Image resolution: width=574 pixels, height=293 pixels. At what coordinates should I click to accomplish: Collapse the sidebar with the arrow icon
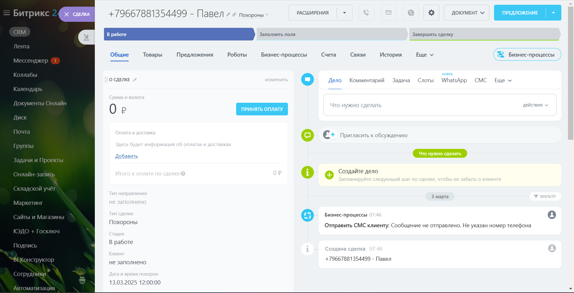coord(86,37)
